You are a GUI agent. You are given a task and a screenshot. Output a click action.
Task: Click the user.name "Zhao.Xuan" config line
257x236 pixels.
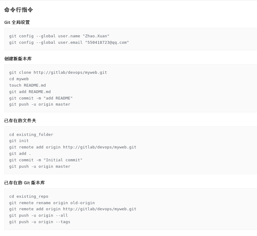pyautogui.click(x=59, y=36)
